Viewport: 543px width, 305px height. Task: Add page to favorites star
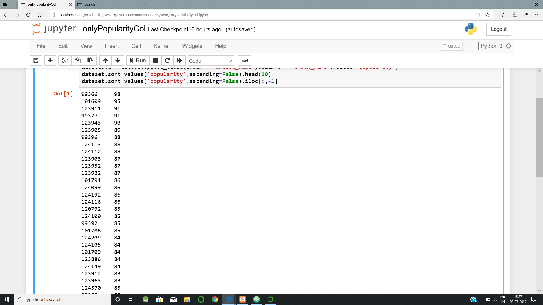tap(487, 15)
